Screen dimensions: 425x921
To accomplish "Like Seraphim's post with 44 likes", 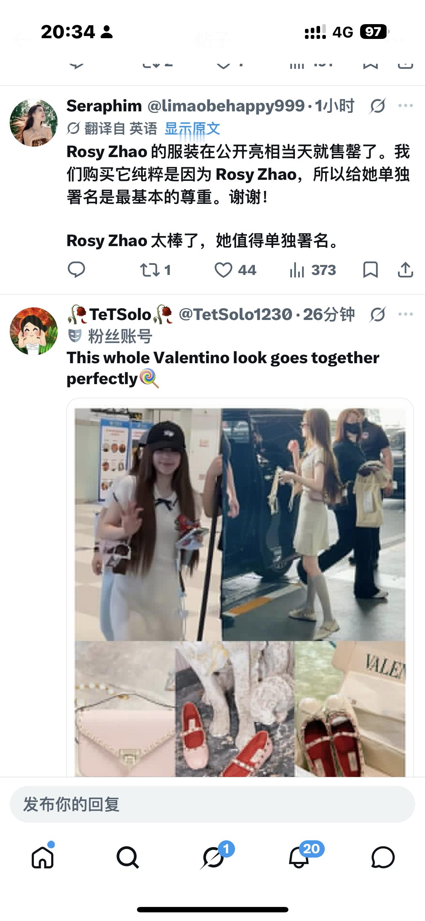I will point(235,270).
